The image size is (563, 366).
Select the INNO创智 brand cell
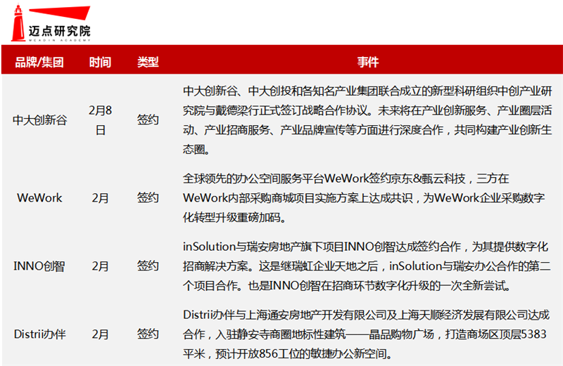pos(39,266)
